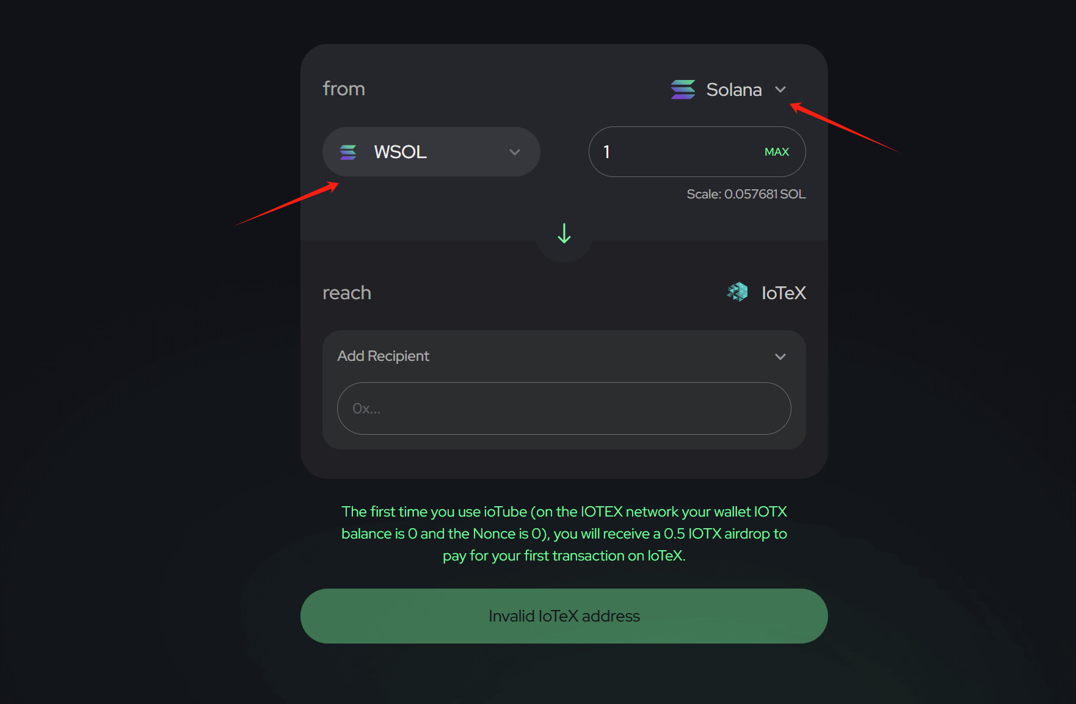The image size is (1076, 704).
Task: Click the 0x recipient address field
Action: (x=564, y=408)
